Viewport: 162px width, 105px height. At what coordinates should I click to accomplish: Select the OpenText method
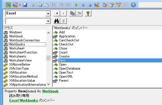(66, 72)
